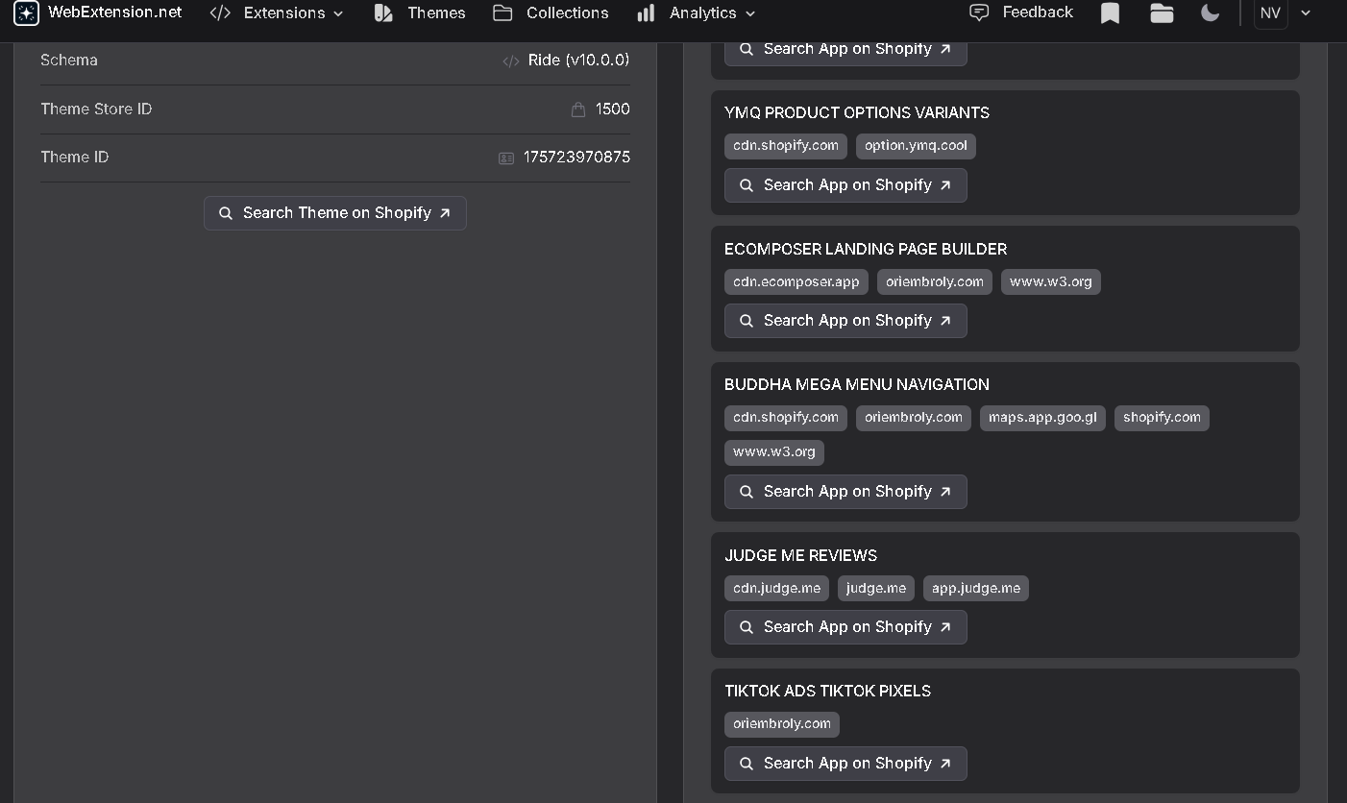Click the shopify.com tag under Buddha Mega Menu
The image size is (1347, 803).
(1162, 418)
